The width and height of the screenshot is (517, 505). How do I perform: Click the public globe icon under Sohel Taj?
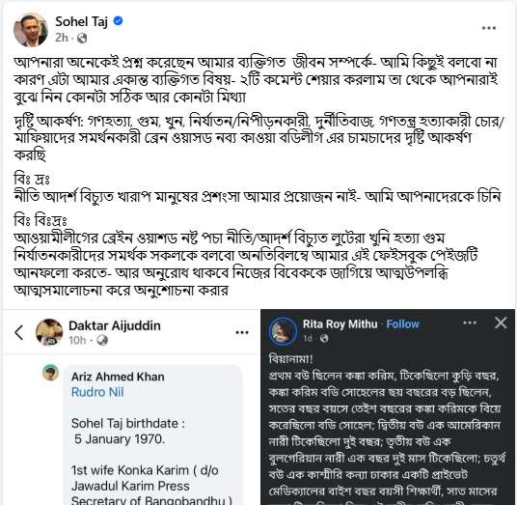[x=82, y=39]
